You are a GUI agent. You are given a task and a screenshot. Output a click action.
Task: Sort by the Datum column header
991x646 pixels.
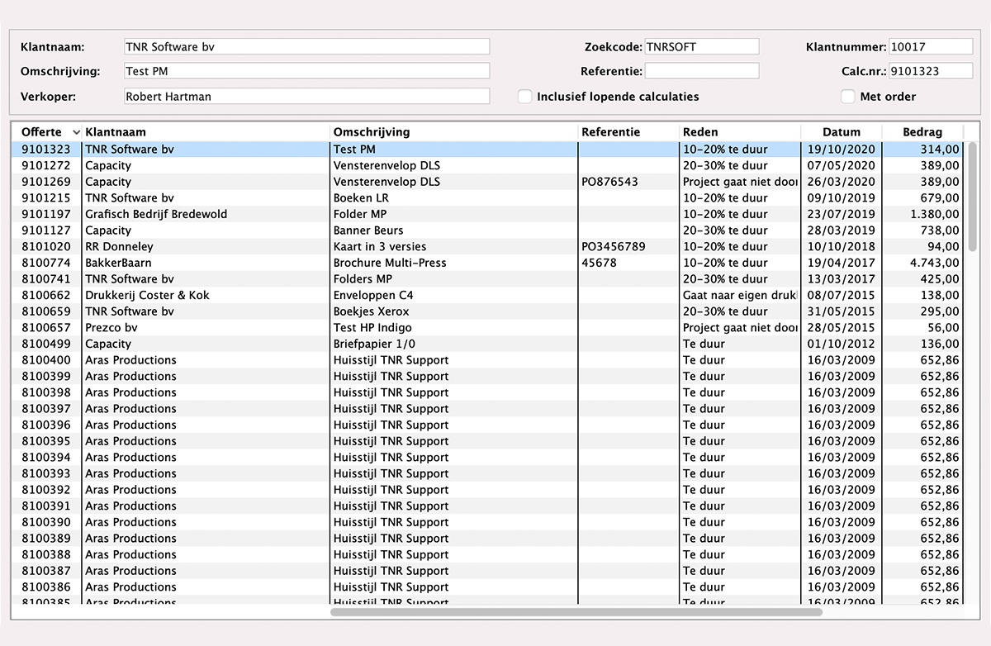pos(842,132)
